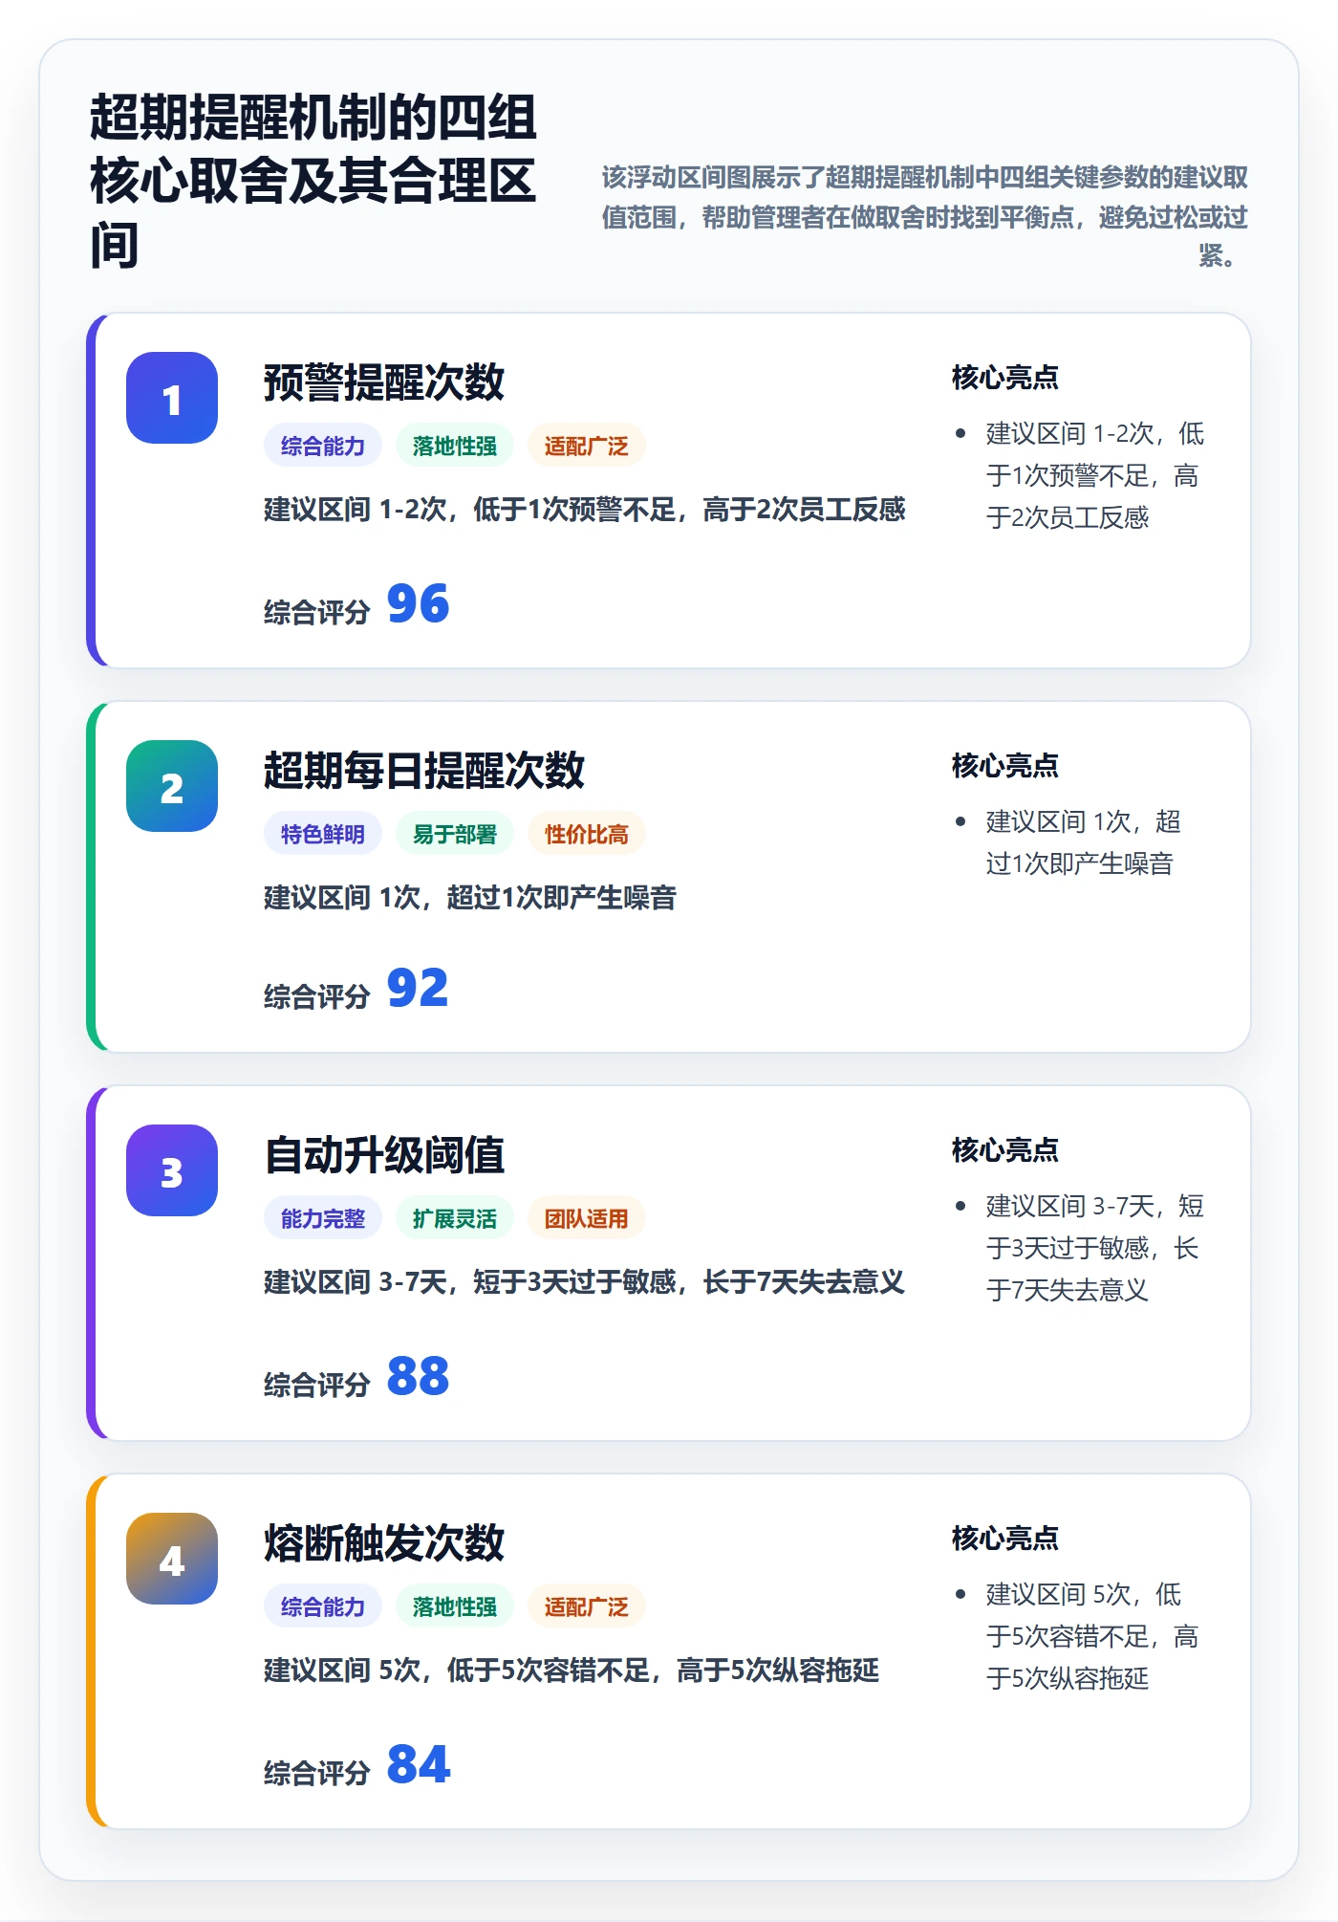The height and width of the screenshot is (1922, 1338).
Task: Click the 团队适用 tag
Action: (587, 1218)
